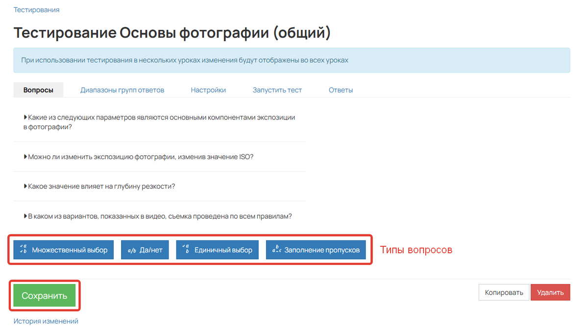Go to the Настройки tab
588x330 pixels.
point(208,90)
